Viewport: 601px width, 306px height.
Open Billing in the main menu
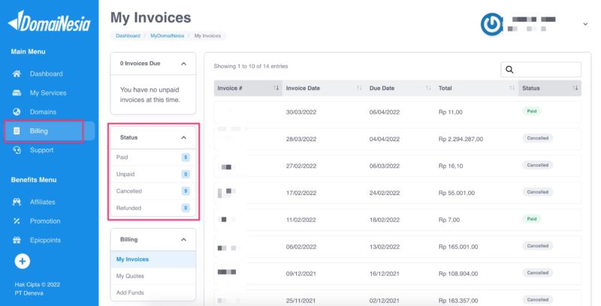(x=39, y=131)
